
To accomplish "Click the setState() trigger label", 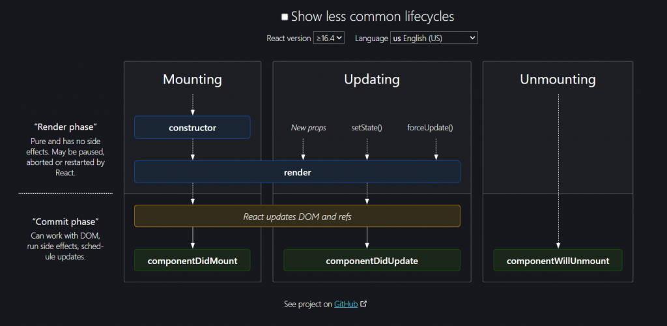I will tap(367, 128).
